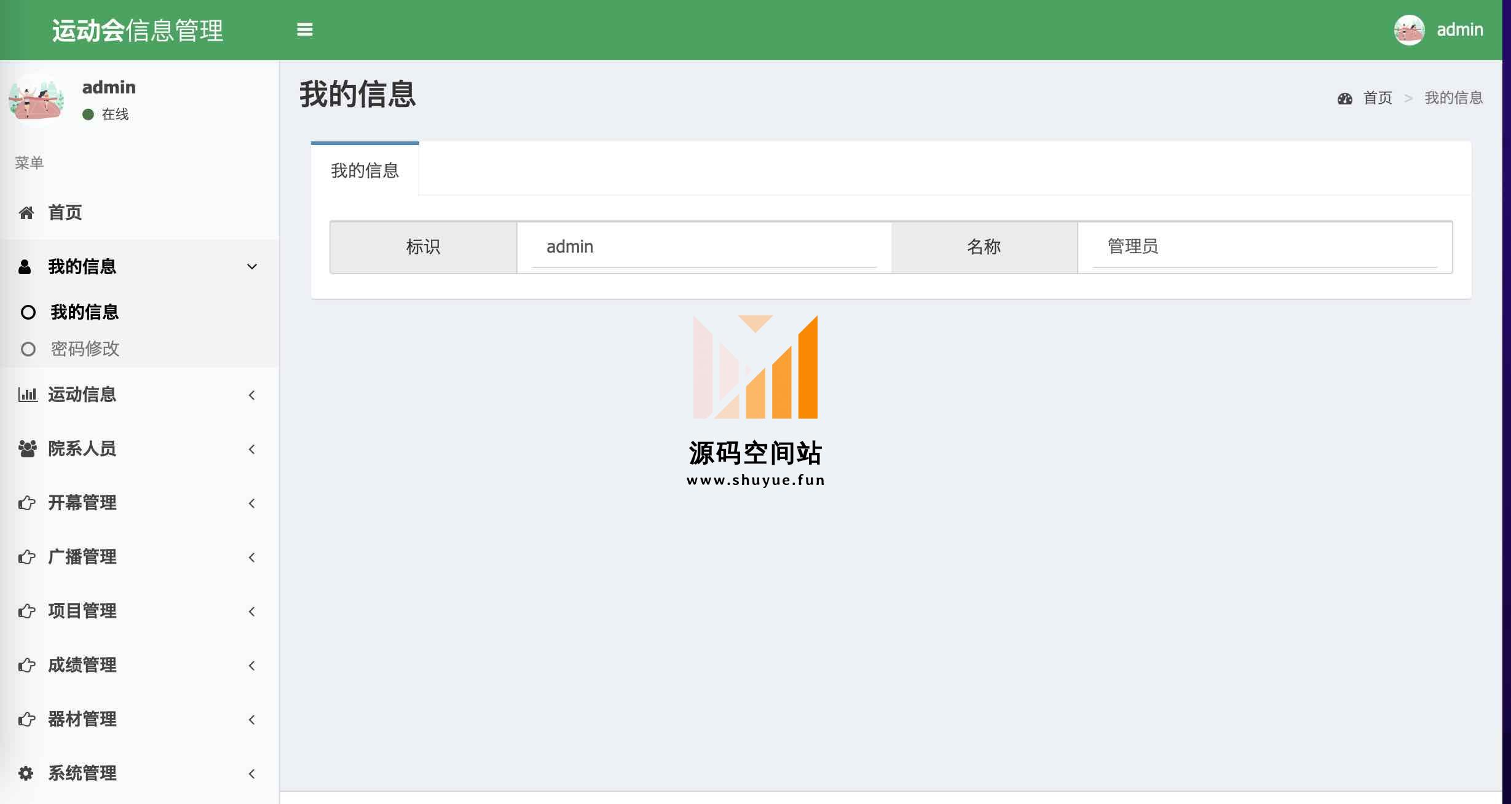Click the bar chart icon beside 运动信息
The width and height of the screenshot is (1511, 804).
pyautogui.click(x=28, y=395)
